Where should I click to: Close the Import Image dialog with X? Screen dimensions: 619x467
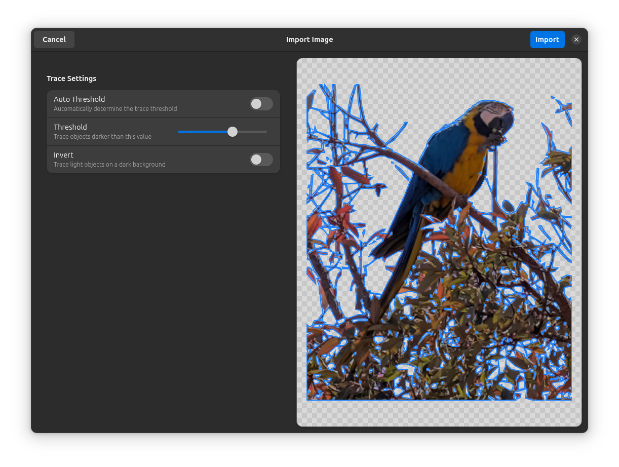tap(576, 40)
